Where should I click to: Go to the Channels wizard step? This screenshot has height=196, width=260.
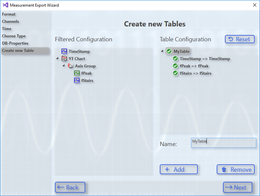tap(11, 21)
